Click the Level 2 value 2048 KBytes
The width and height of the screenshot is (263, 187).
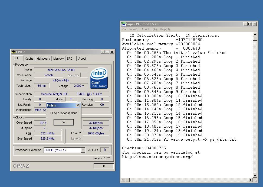[96, 133]
